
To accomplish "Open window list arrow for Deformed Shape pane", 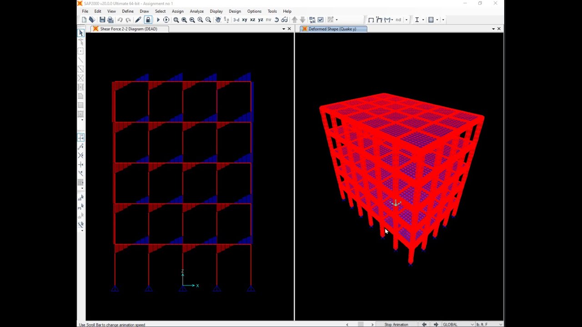I will pos(493,29).
